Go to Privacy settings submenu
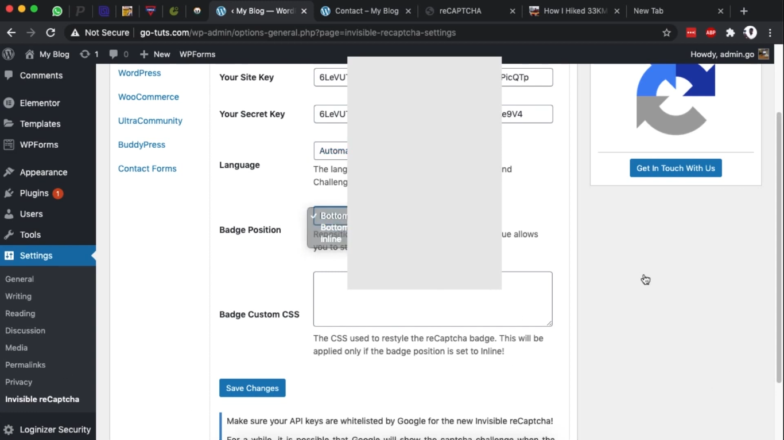Viewport: 784px width, 440px height. (x=19, y=382)
